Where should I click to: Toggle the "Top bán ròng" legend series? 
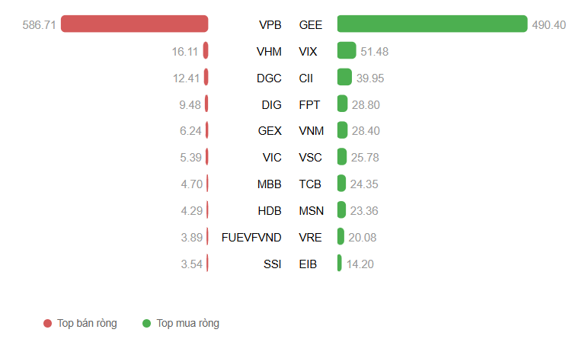86,323
